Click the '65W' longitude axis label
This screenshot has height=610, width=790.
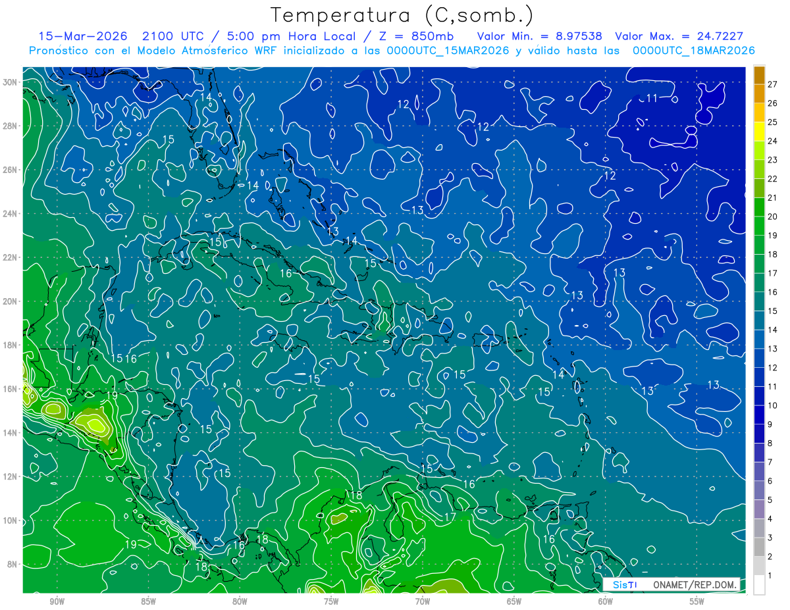pyautogui.click(x=514, y=601)
